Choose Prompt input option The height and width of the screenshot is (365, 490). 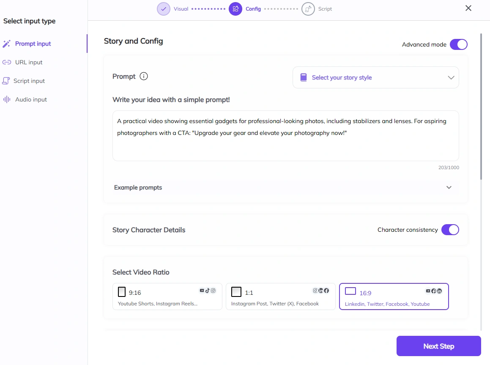tap(33, 44)
